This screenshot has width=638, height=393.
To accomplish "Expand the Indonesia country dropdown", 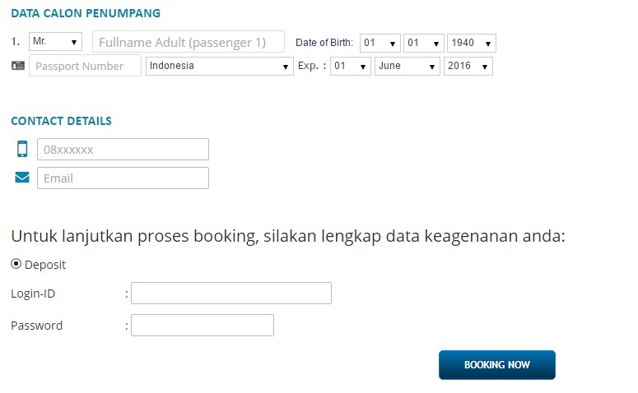I will coord(220,66).
